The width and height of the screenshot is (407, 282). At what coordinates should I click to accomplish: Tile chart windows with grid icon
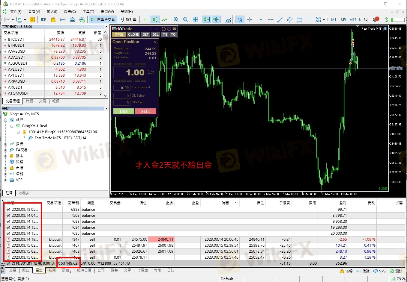pos(195,20)
